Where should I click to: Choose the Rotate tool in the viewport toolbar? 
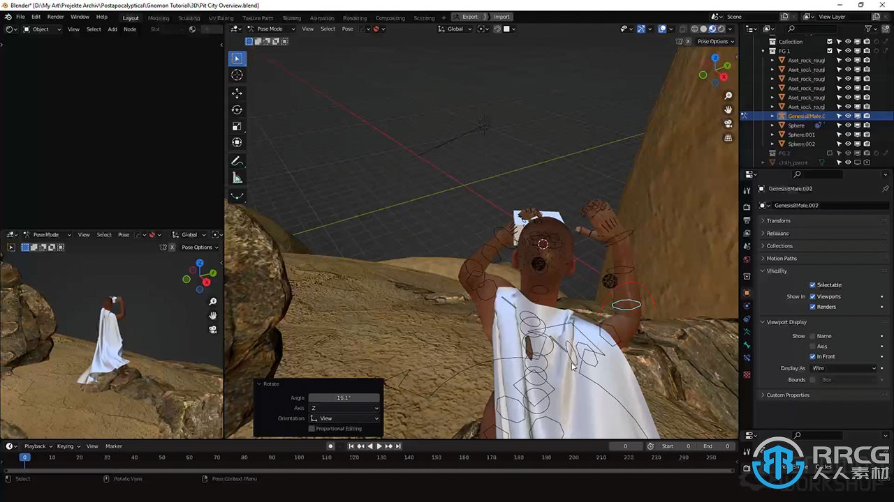pyautogui.click(x=237, y=109)
